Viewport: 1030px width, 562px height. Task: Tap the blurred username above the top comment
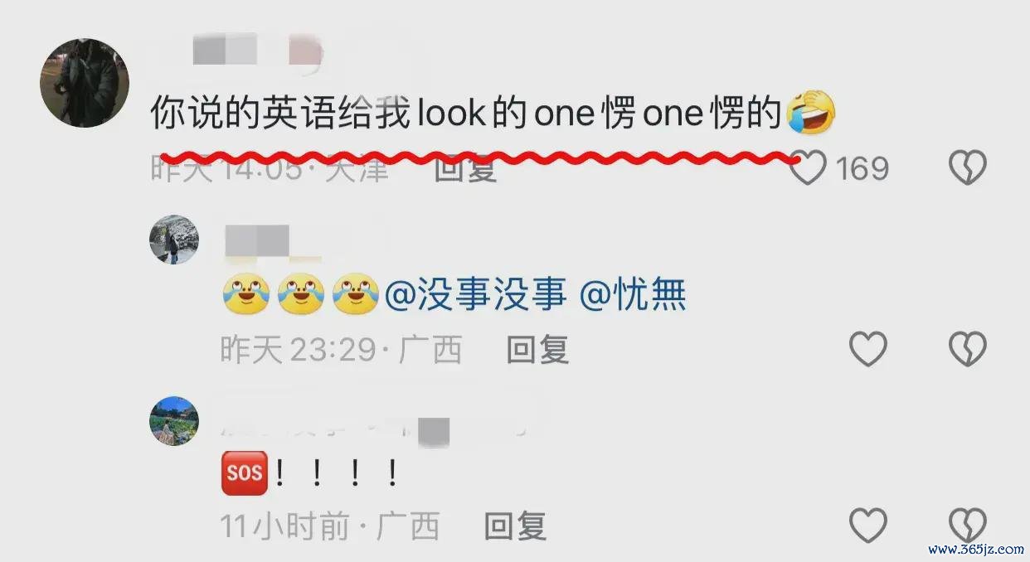point(257,50)
